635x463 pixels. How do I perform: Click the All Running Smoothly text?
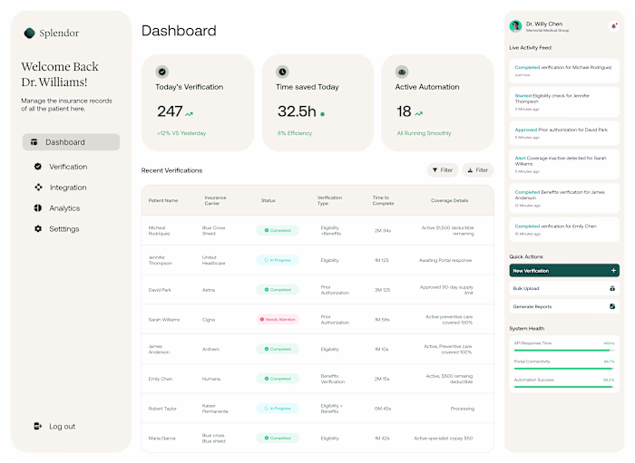(x=424, y=133)
